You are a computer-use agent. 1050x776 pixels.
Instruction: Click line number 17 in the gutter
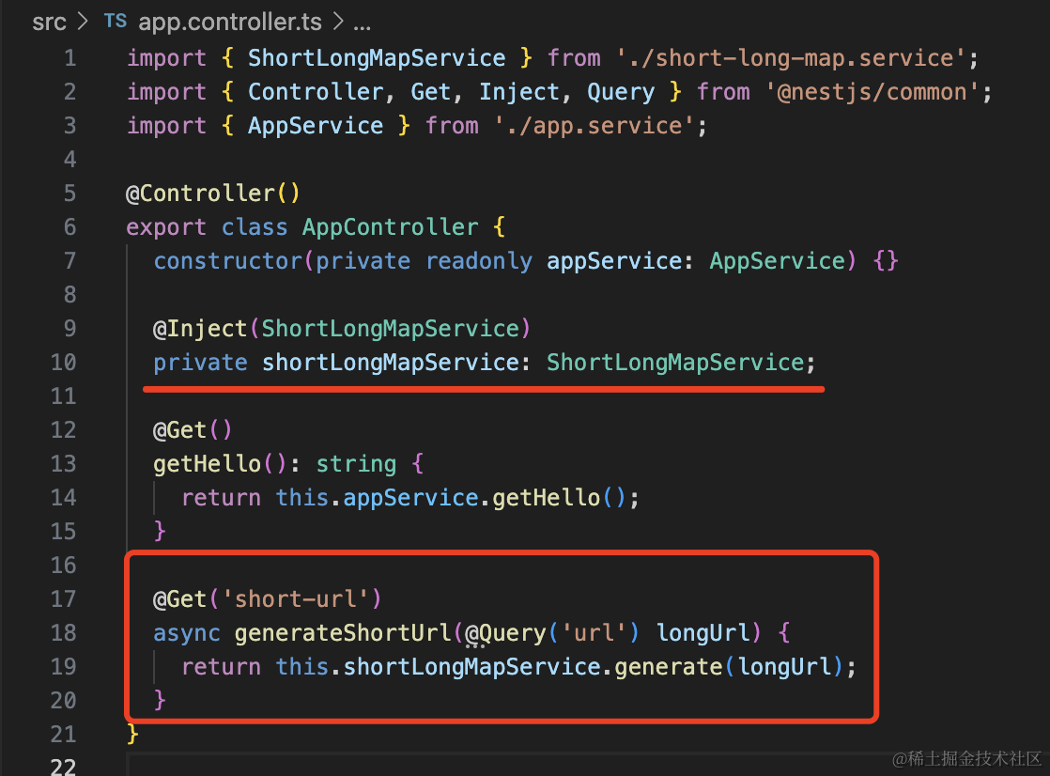coord(63,599)
